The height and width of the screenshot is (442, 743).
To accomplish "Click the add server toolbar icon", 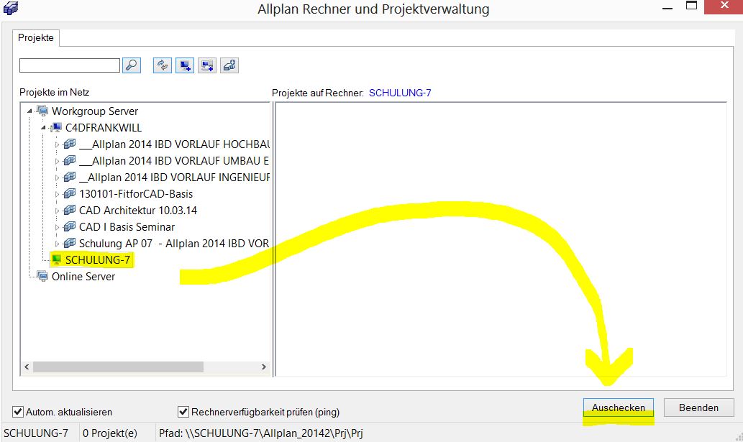I will pyautogui.click(x=207, y=65).
